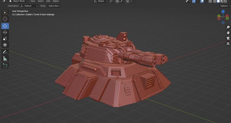231x123 pixels.
Task: Activate the 3D Cursor tool
Action: click(x=5, y=19)
